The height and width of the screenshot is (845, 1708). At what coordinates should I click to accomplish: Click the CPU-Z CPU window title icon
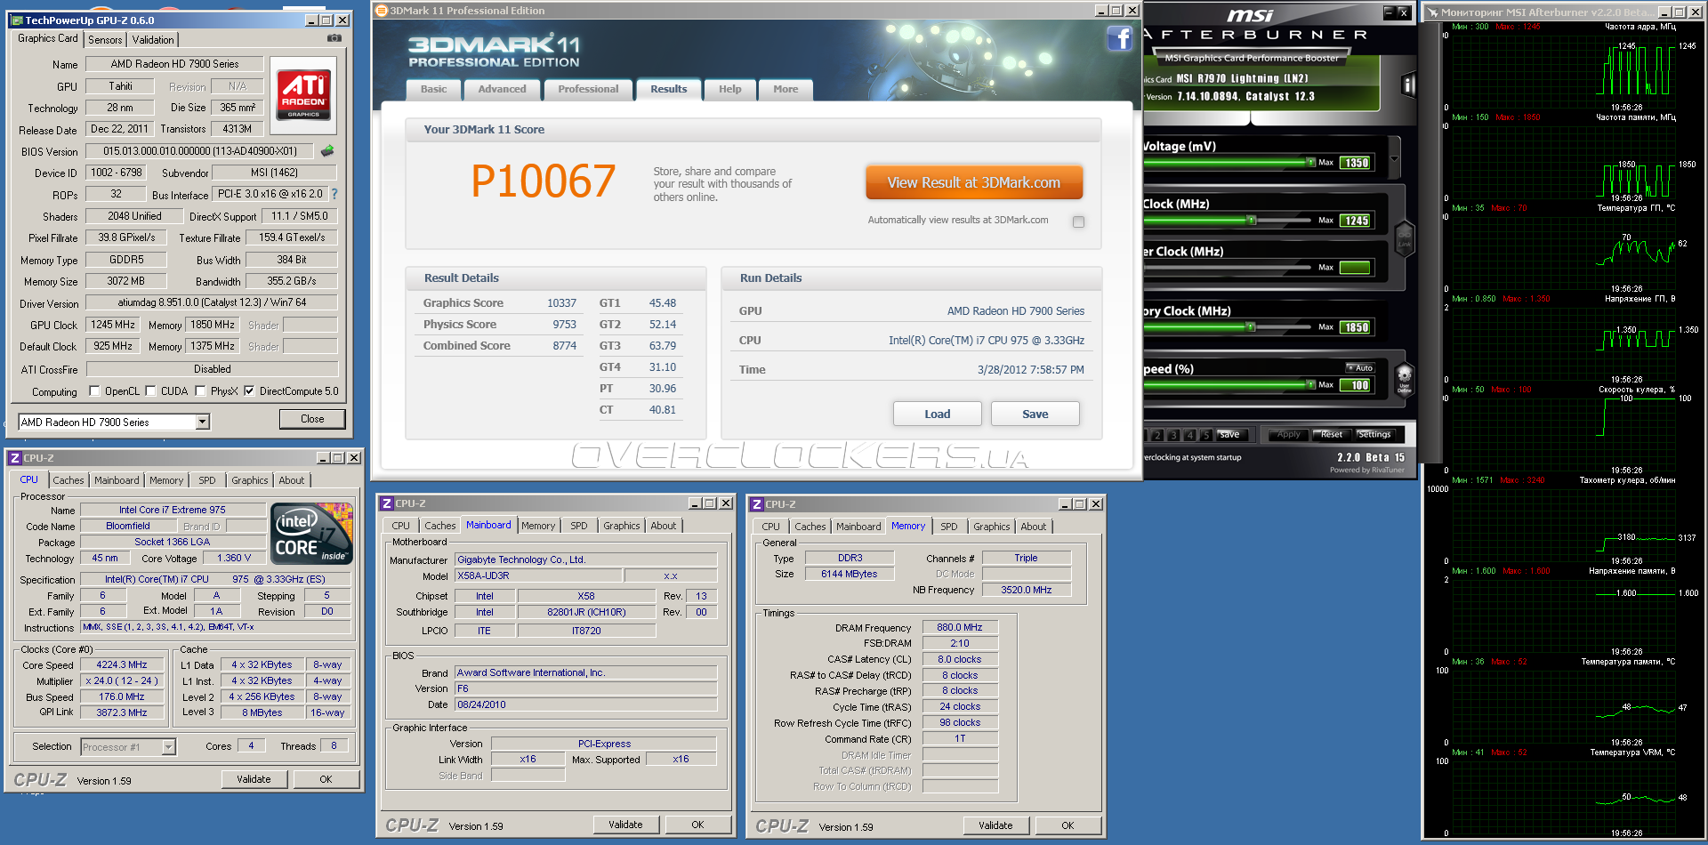tap(14, 458)
